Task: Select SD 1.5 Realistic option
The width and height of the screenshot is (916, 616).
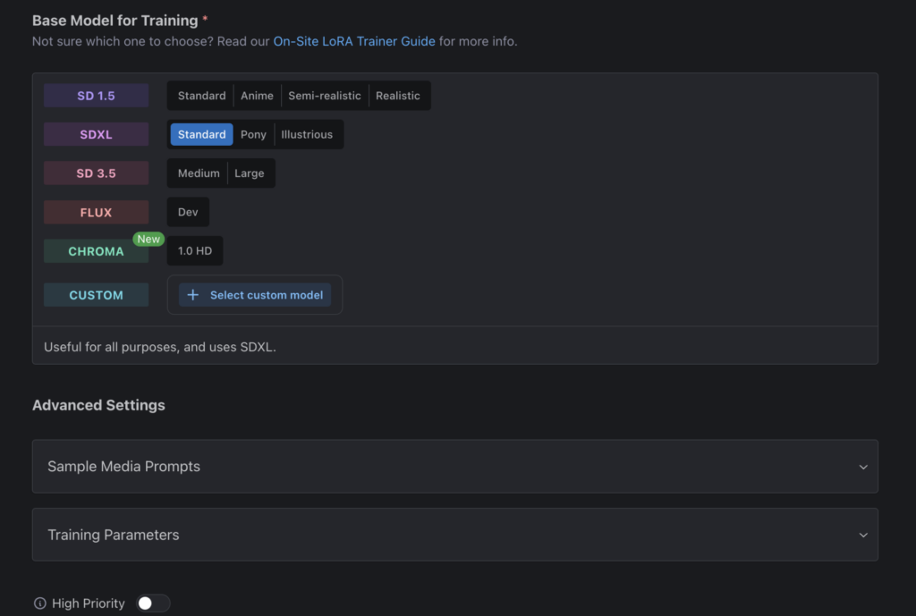Action: (397, 96)
